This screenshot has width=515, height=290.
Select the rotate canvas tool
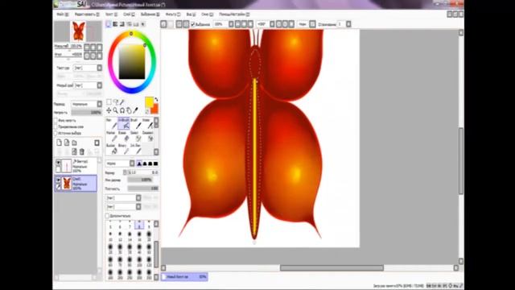(122, 110)
